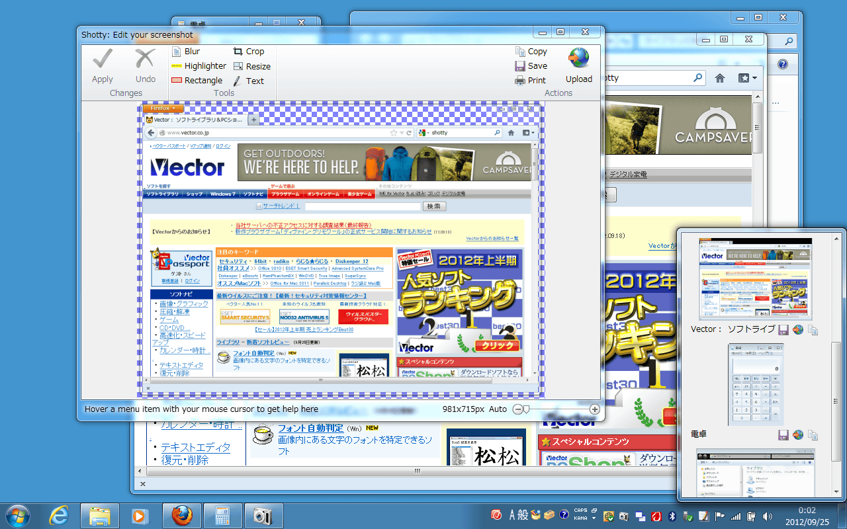Select the Text tool

click(x=249, y=81)
